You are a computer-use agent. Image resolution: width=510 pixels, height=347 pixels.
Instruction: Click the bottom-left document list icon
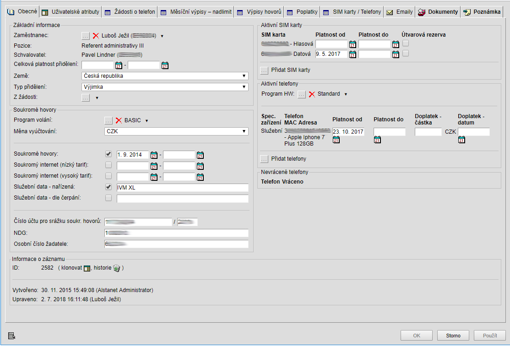pyautogui.click(x=11, y=336)
